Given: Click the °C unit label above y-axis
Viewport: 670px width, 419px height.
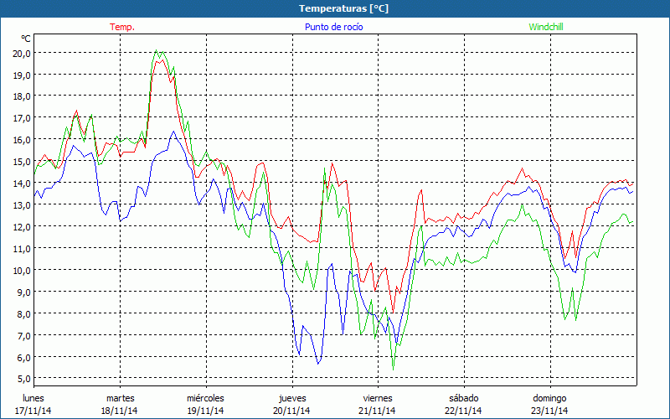Looking at the screenshot, I should point(26,39).
